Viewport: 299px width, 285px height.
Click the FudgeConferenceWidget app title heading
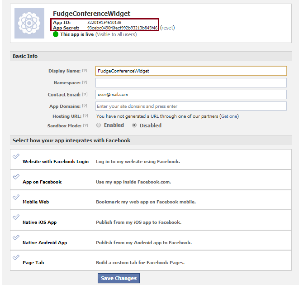pyautogui.click(x=91, y=14)
